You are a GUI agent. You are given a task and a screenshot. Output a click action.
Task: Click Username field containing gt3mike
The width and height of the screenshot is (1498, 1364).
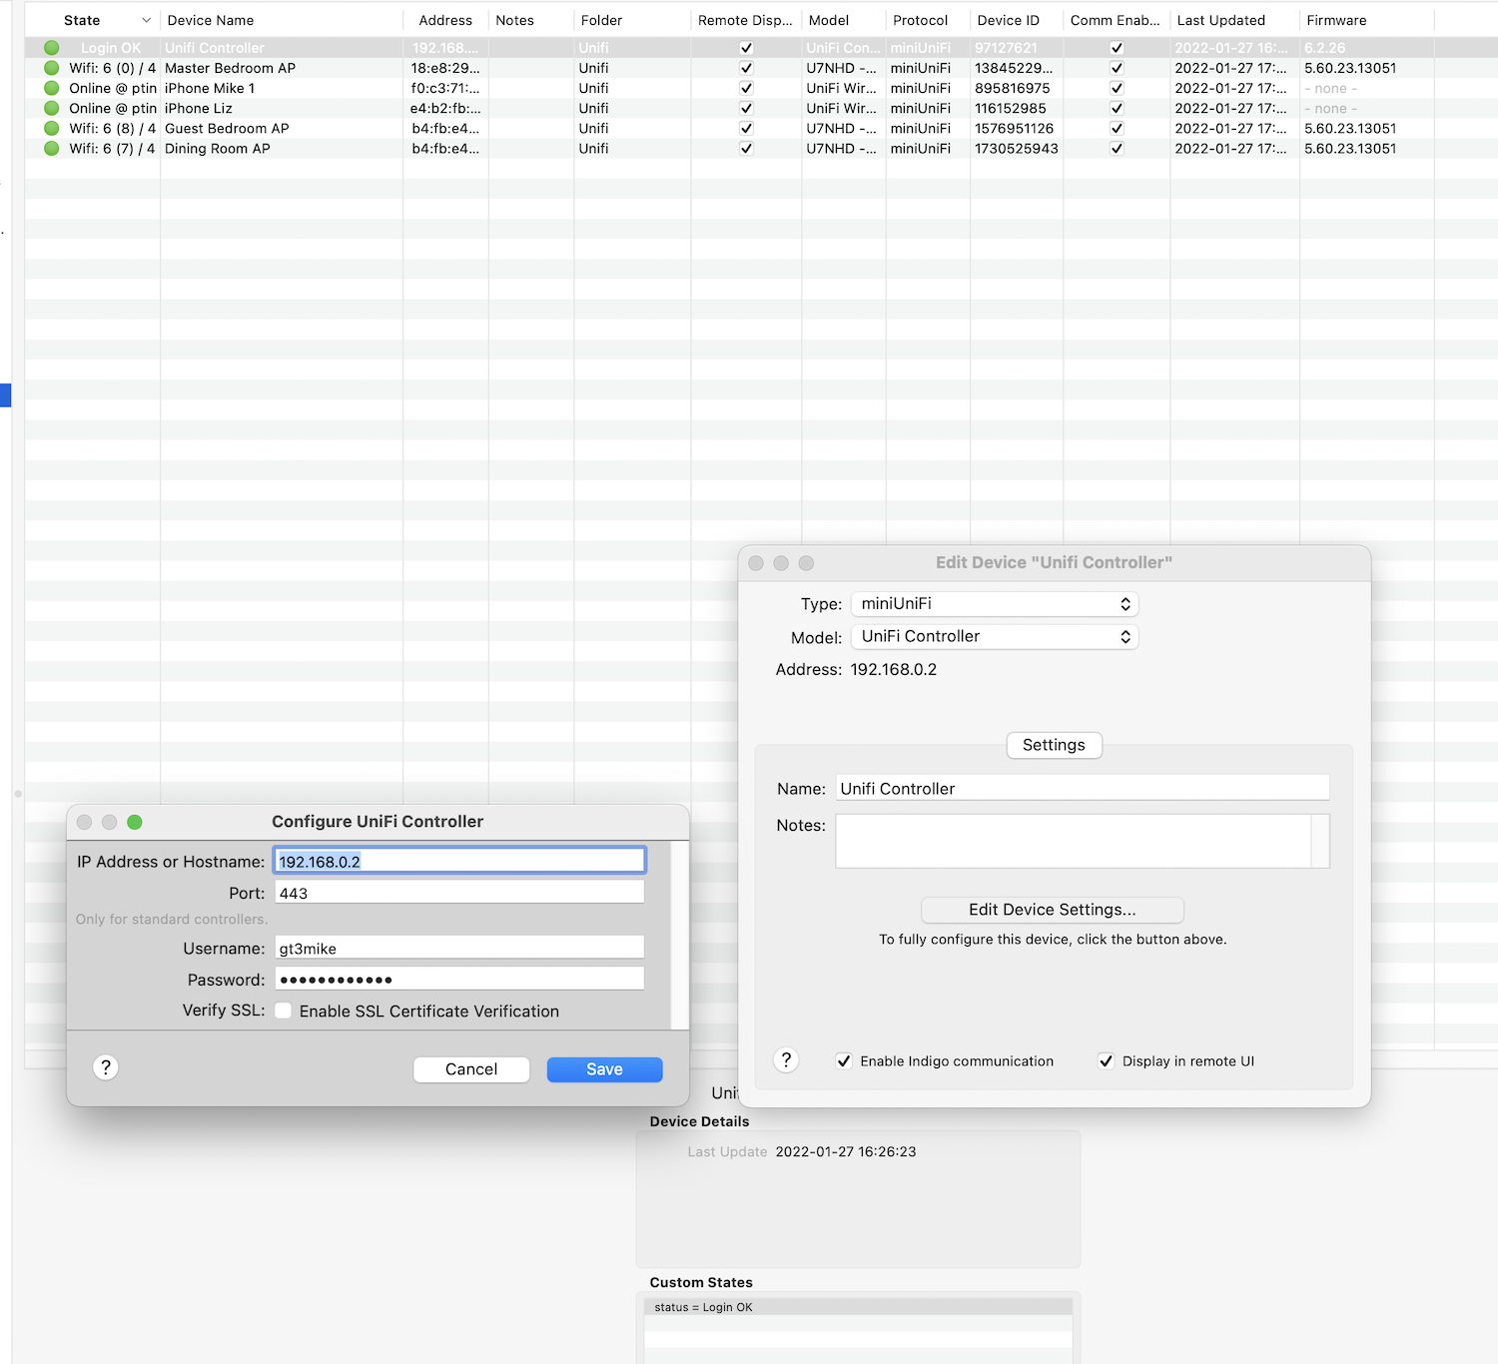point(459,948)
